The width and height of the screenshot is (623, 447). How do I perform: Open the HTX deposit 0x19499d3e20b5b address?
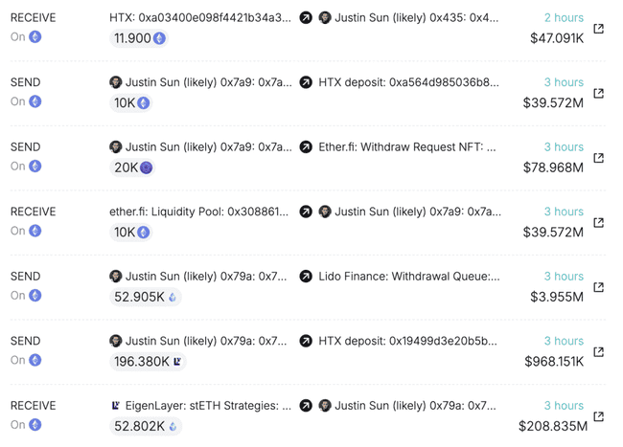tap(409, 341)
